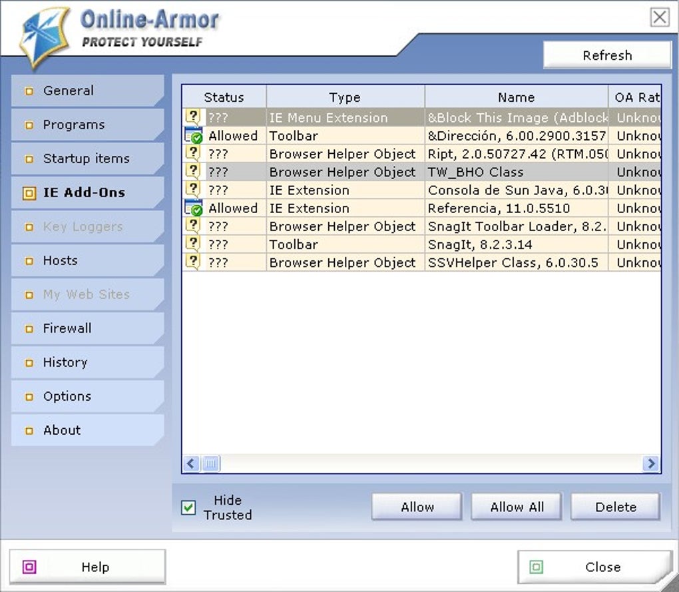This screenshot has width=679, height=592.
Task: Click the question-mark icon beside Ript row
Action: [x=192, y=153]
